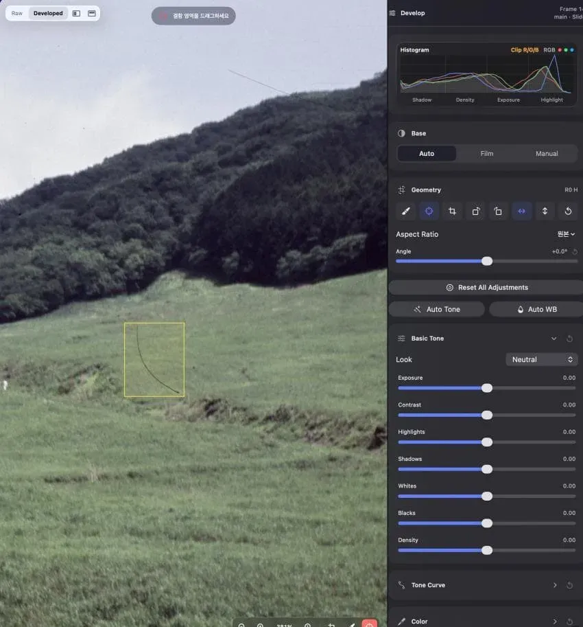Select the Manual base mode
583x627 pixels.
(547, 154)
